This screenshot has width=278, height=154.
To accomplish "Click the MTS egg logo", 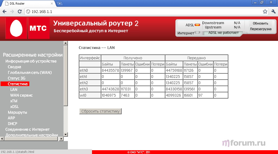I will pos(16,28).
